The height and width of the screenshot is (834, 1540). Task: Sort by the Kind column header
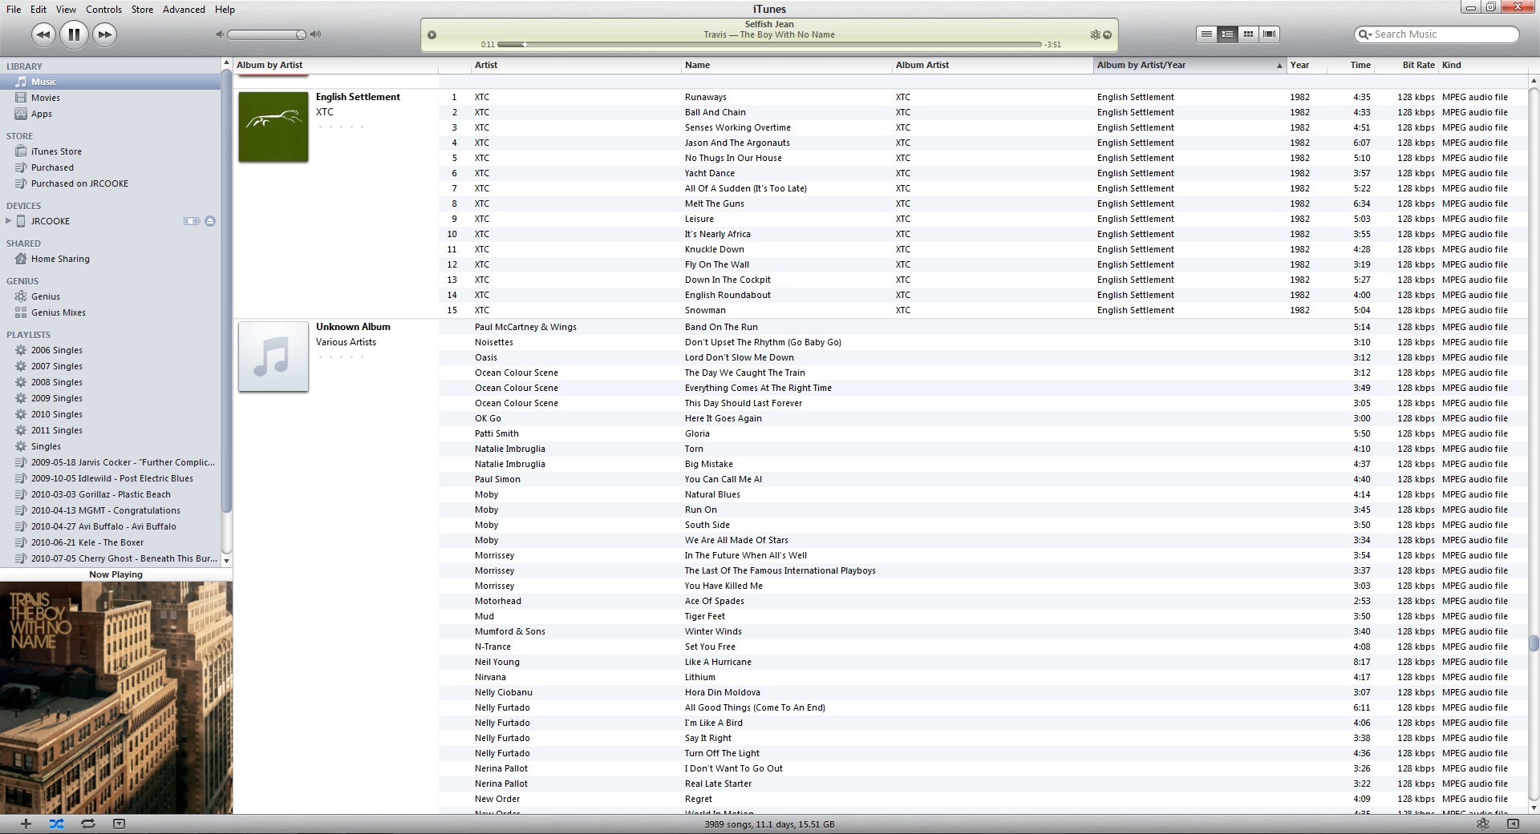click(1482, 65)
